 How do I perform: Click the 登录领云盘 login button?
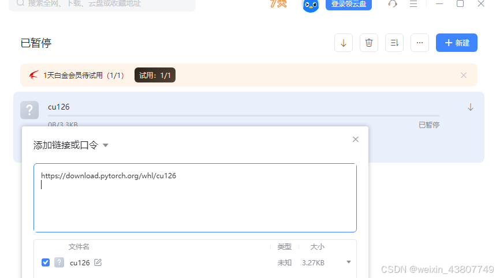point(349,4)
